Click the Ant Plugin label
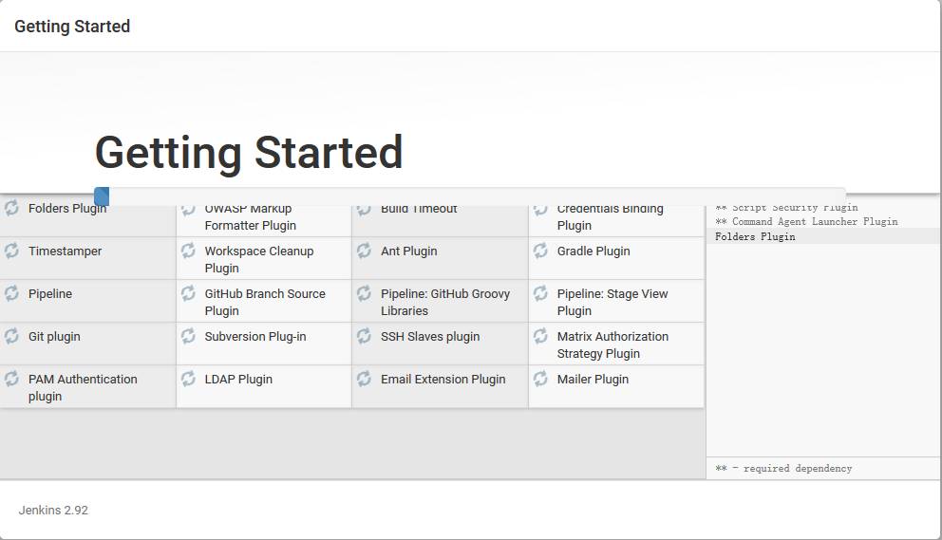 point(409,251)
